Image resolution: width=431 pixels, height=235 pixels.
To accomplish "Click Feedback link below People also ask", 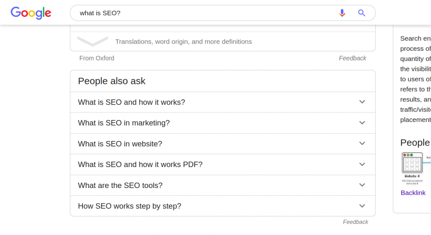I will pos(355,222).
